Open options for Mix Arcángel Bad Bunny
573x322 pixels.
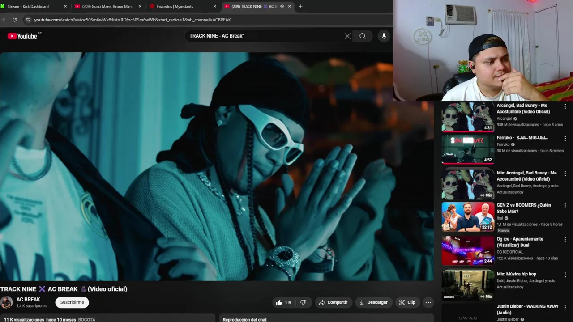(x=565, y=174)
